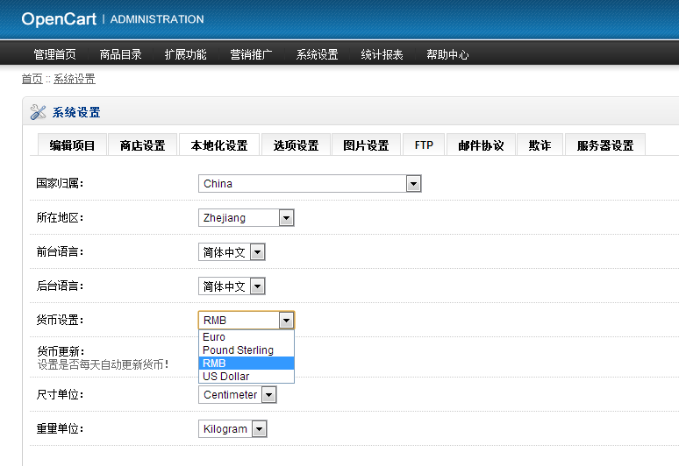The image size is (679, 466).
Task: Open the 前台语言 language dropdown
Action: coord(232,252)
